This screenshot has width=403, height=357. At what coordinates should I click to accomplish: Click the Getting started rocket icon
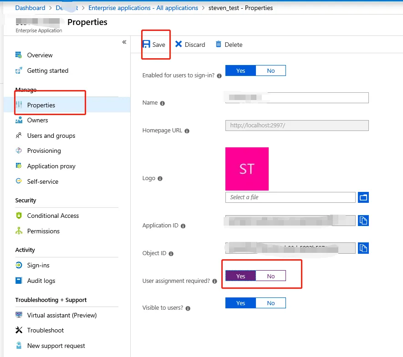pos(19,70)
